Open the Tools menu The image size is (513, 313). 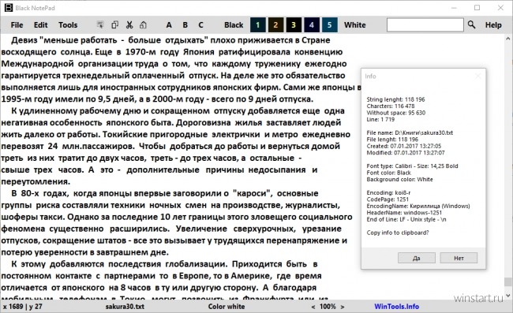point(68,24)
